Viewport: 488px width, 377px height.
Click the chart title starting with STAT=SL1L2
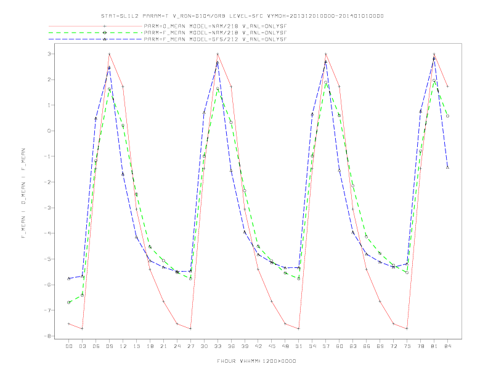(242, 16)
